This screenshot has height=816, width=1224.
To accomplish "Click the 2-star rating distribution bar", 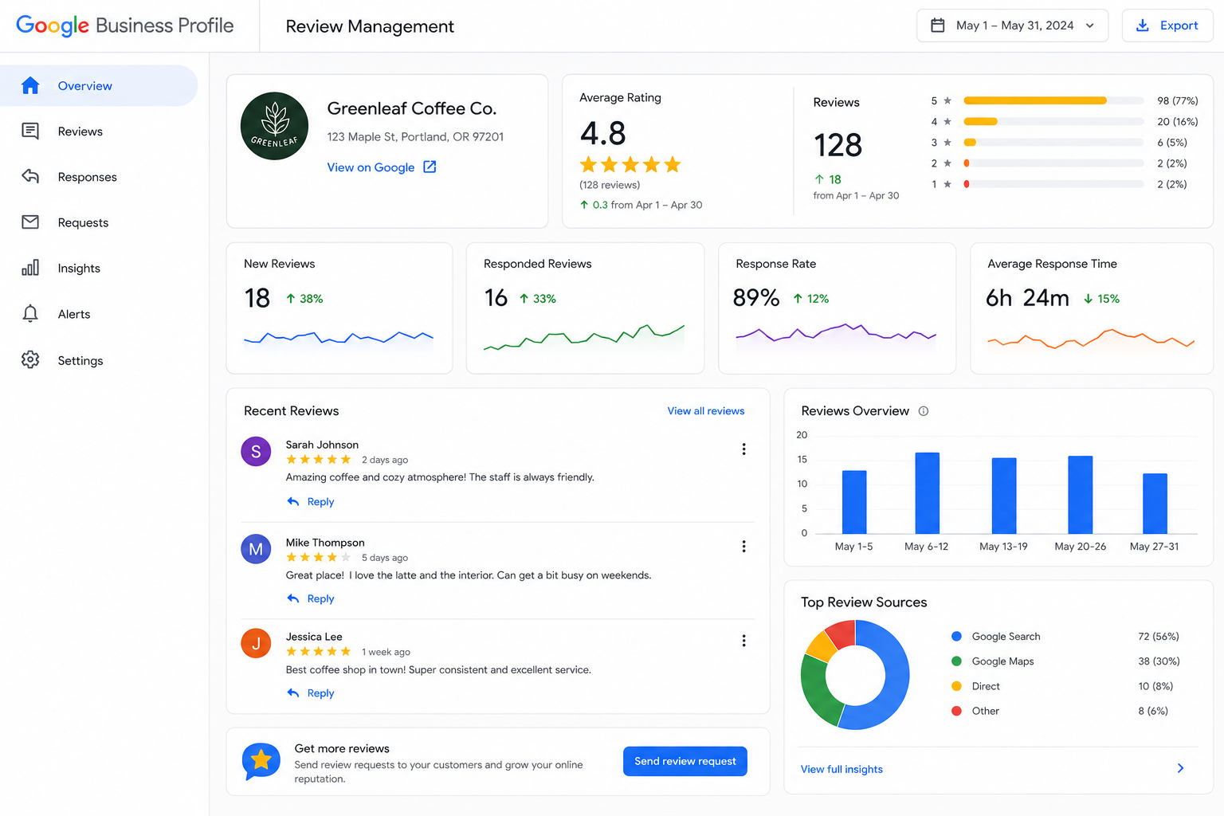I will (x=1053, y=163).
